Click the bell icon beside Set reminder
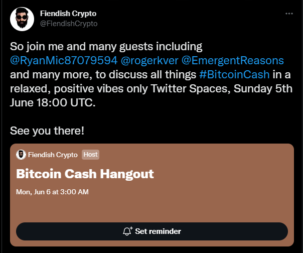This screenshot has height=253, width=303. click(x=127, y=231)
